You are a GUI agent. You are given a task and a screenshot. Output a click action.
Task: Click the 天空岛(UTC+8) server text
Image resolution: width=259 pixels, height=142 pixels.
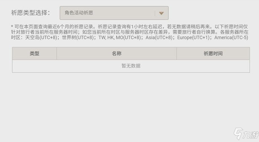(x=41, y=38)
